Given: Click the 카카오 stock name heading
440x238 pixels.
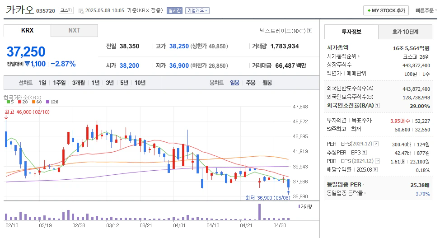Looking at the screenshot, I should [19, 9].
